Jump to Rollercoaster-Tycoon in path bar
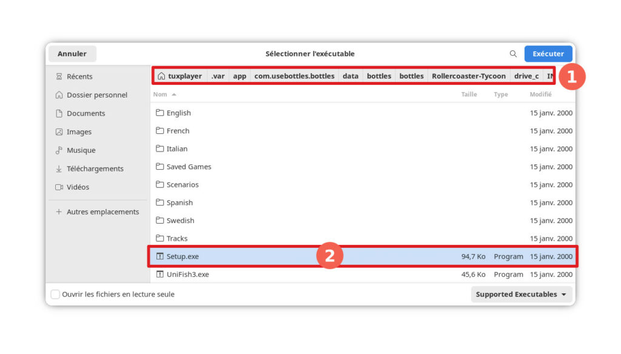The width and height of the screenshot is (621, 354). 468,76
